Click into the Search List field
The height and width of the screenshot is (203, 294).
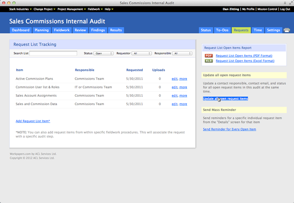click(x=53, y=53)
